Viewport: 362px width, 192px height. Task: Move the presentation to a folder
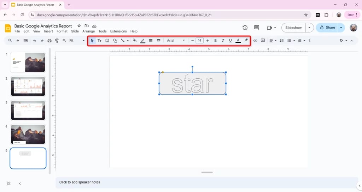pyautogui.click(x=87, y=26)
